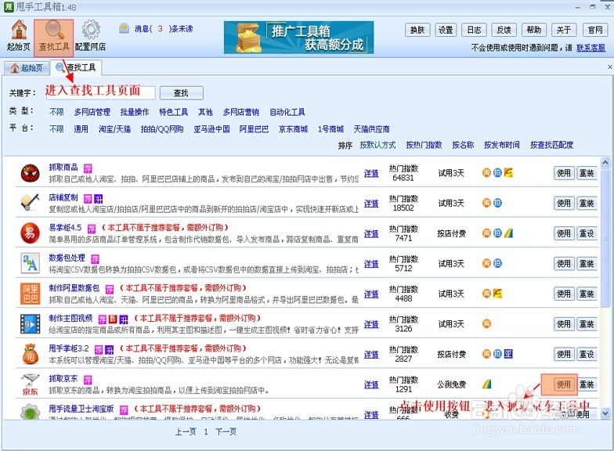Click the Taobao icon in 制作主图视频 row
The image size is (614, 451).
coord(486,324)
